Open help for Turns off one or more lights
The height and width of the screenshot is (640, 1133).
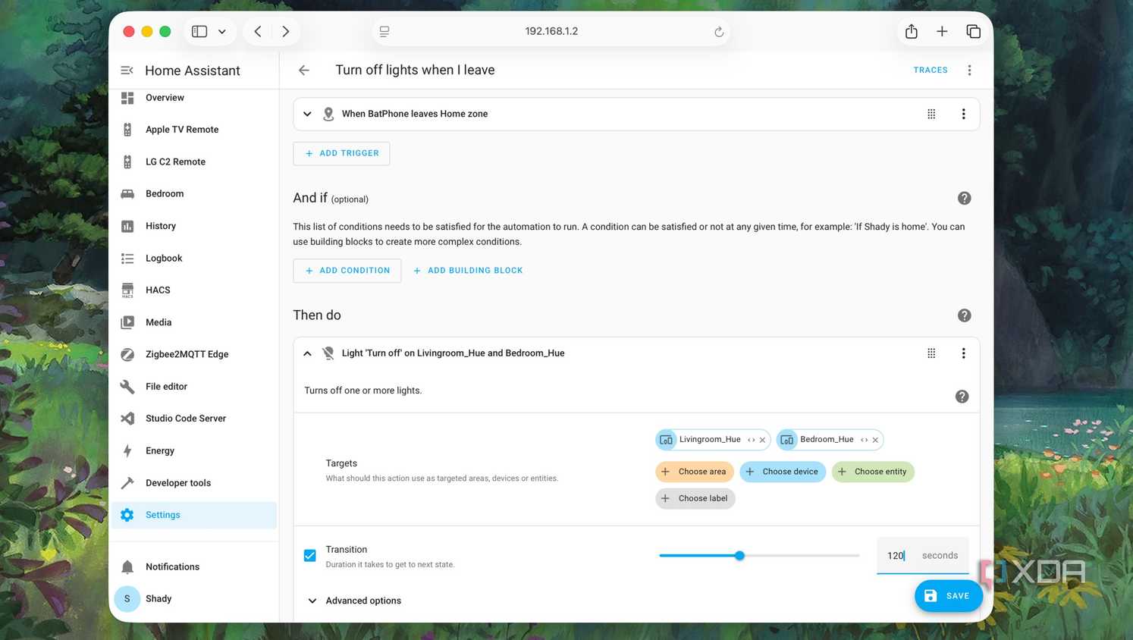click(962, 397)
